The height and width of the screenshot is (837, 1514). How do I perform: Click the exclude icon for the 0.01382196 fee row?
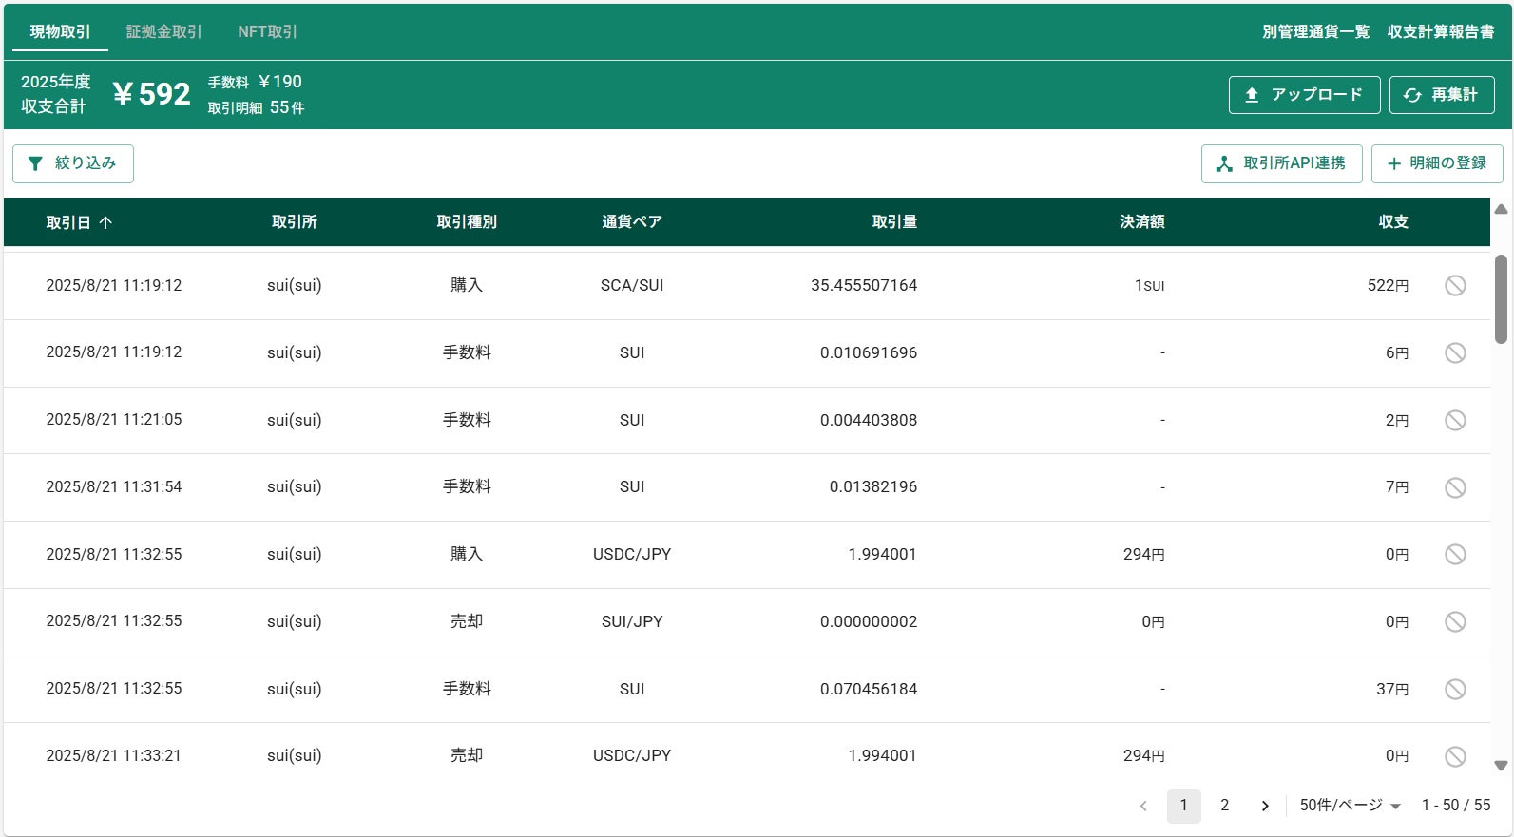click(1455, 487)
